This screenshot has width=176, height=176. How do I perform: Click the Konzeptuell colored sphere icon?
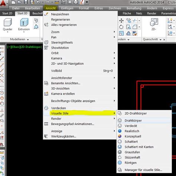click(x=120, y=136)
